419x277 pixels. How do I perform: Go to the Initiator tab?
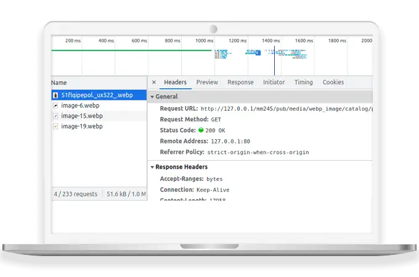coord(274,82)
